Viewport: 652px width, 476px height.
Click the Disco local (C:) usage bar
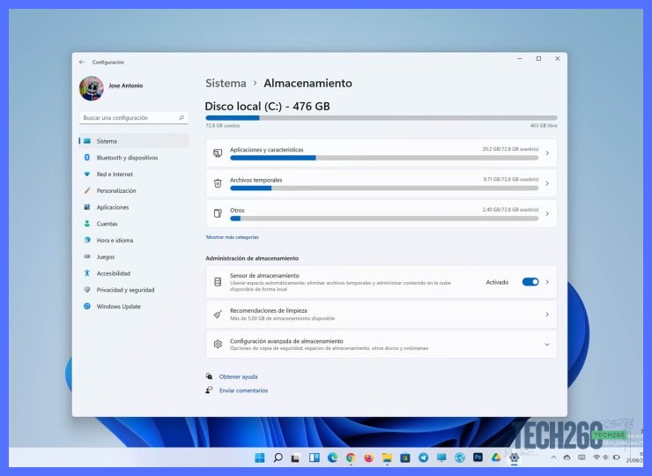pos(382,118)
